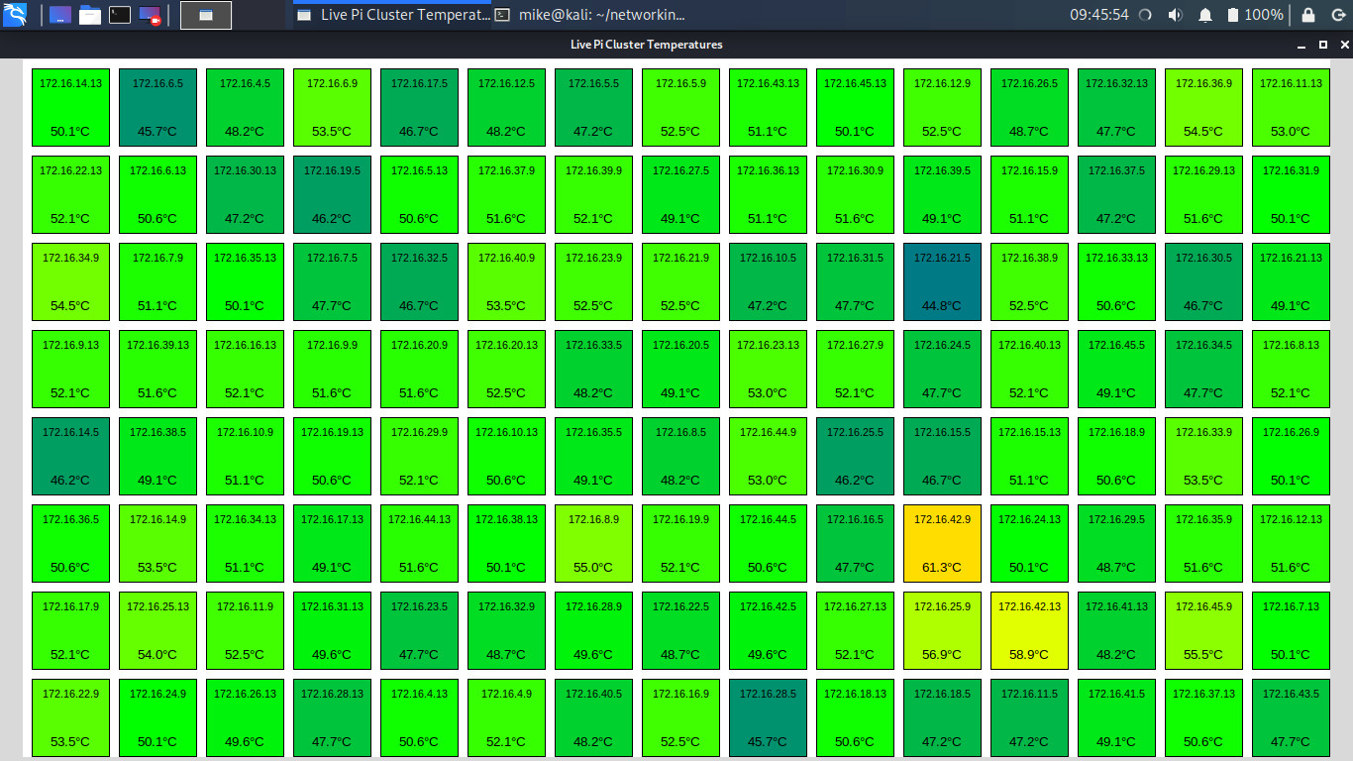1353x761 pixels.
Task: Click the 172.16.14.13 node tile
Action: point(70,107)
